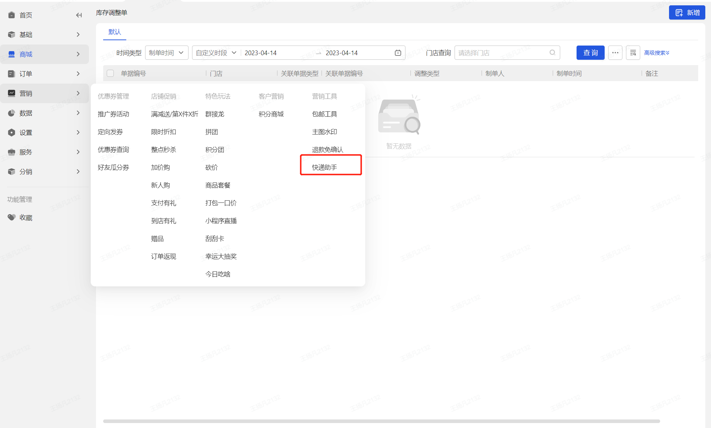Click the 制单时间 column header
Viewport: 711px width, 428px height.
(569, 73)
